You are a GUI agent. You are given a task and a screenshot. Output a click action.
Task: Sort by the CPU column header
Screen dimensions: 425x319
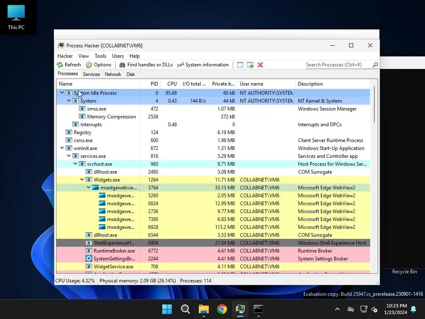coord(170,84)
